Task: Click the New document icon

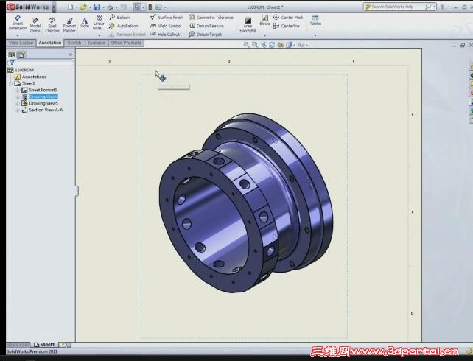Action: click(x=70, y=7)
